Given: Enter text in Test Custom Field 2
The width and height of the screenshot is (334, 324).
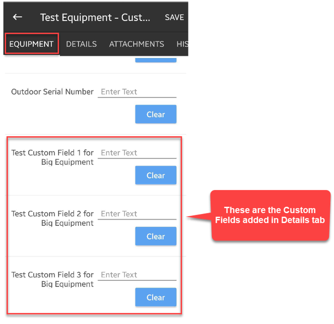Looking at the screenshot, I should coord(137,214).
